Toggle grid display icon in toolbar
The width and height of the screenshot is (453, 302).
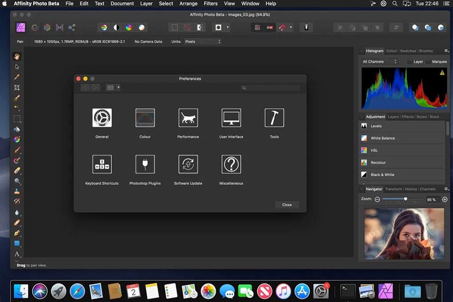257,28
